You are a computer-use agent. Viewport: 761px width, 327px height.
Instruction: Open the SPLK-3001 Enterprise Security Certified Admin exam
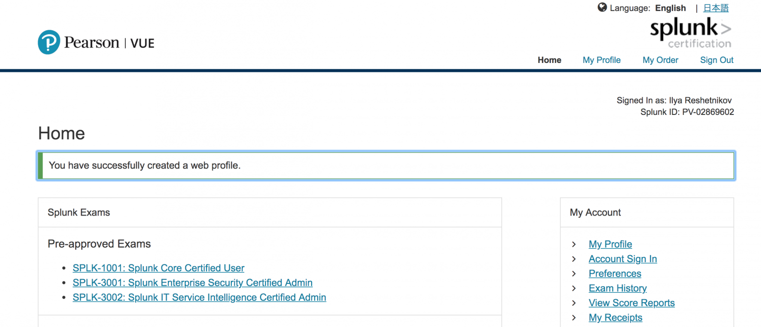tap(192, 283)
